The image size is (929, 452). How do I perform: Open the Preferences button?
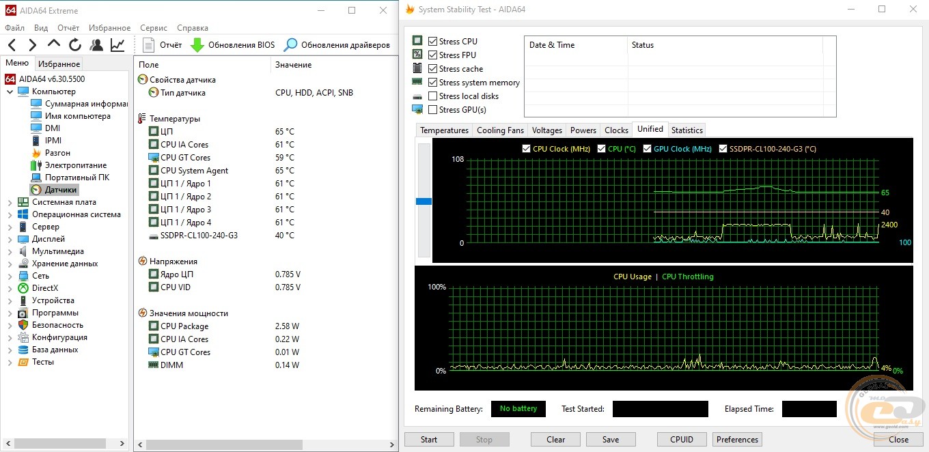(737, 440)
